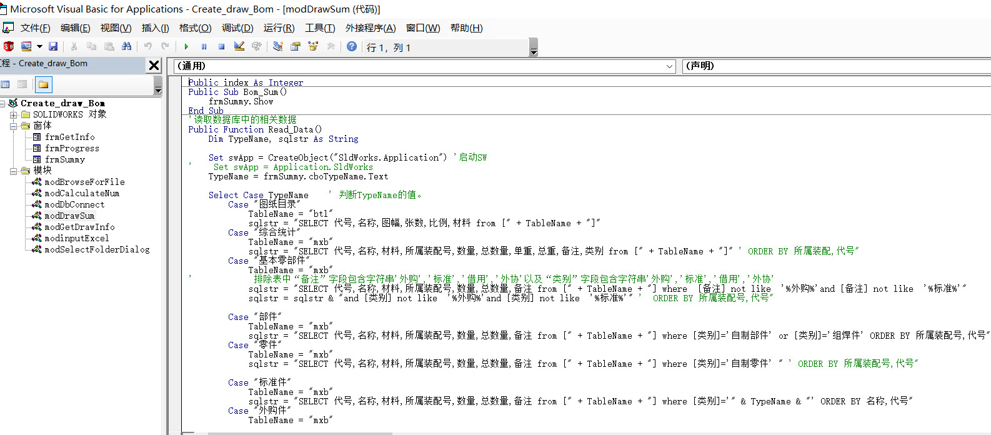Click 'frmSummy.Show' code line

(x=241, y=101)
